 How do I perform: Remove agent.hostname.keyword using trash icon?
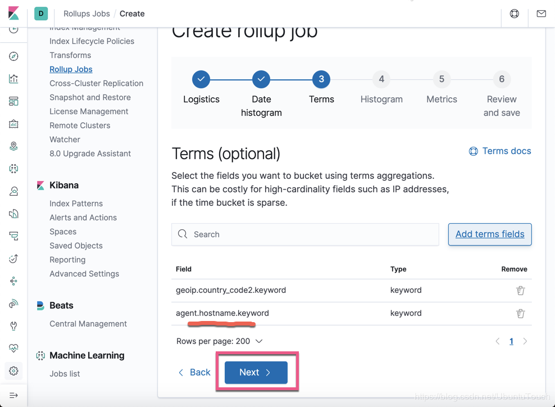520,313
